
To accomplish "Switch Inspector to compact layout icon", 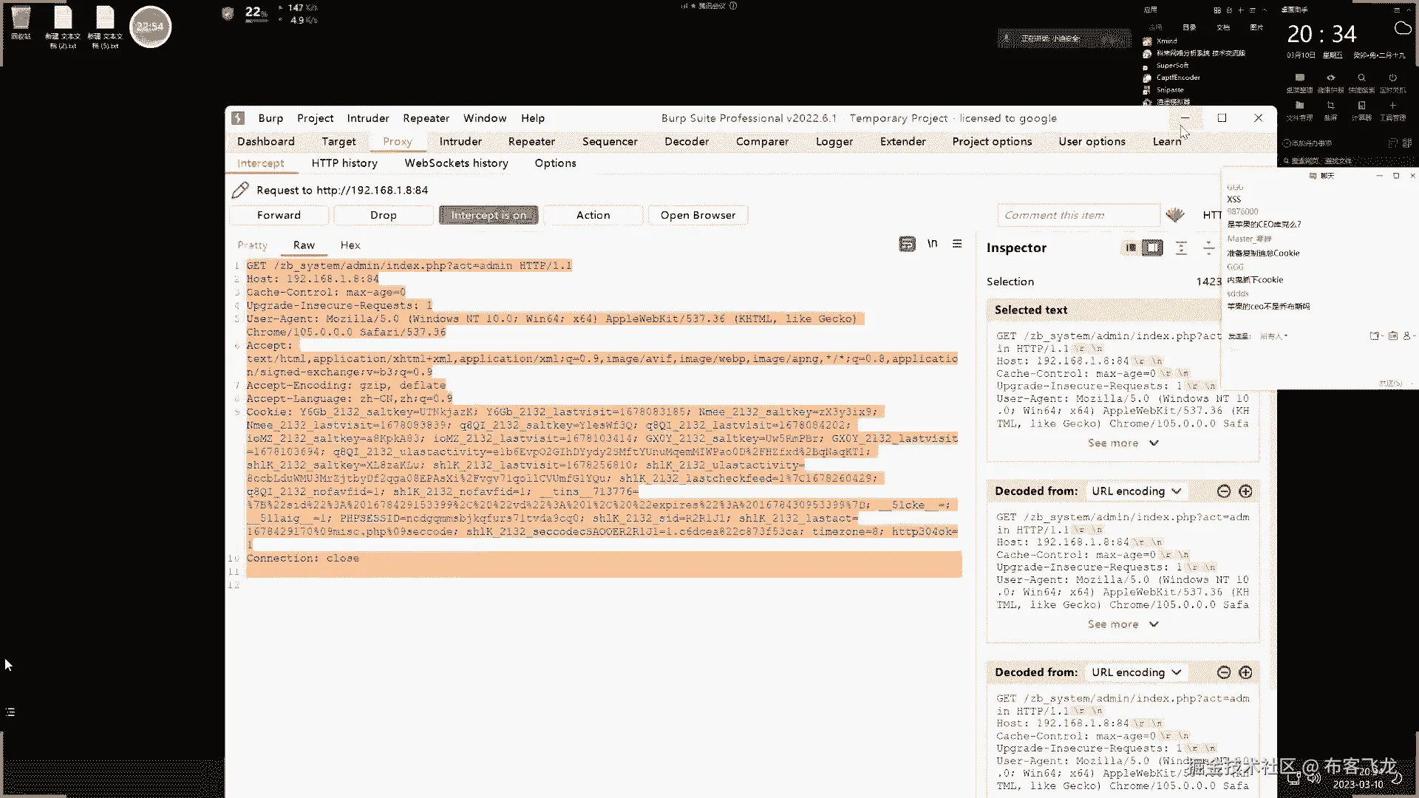I will (1130, 248).
